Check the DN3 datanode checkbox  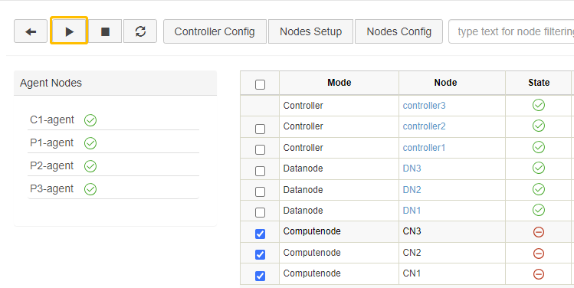[260, 171]
